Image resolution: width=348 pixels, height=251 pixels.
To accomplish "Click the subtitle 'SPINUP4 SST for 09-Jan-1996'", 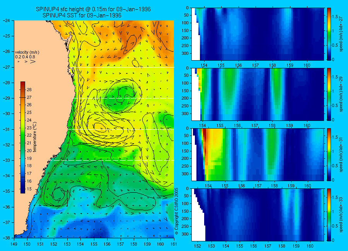I will pyautogui.click(x=82, y=15).
